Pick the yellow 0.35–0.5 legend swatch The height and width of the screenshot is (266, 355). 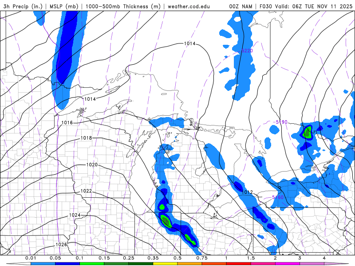[x=165, y=264]
